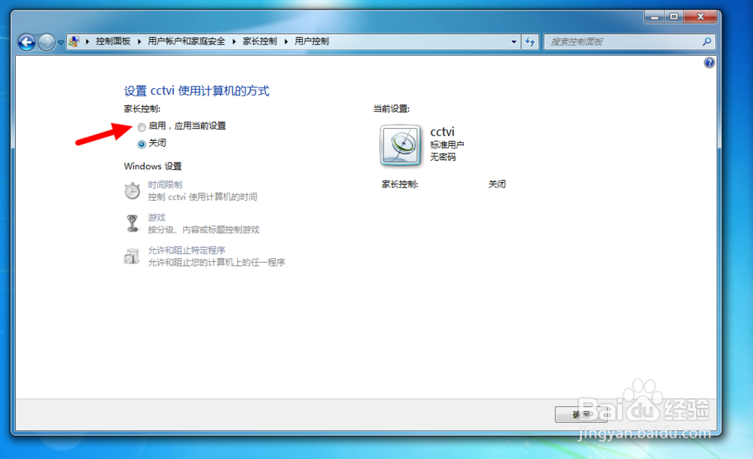
Task: Click the magnifier search icon
Action: pos(707,42)
